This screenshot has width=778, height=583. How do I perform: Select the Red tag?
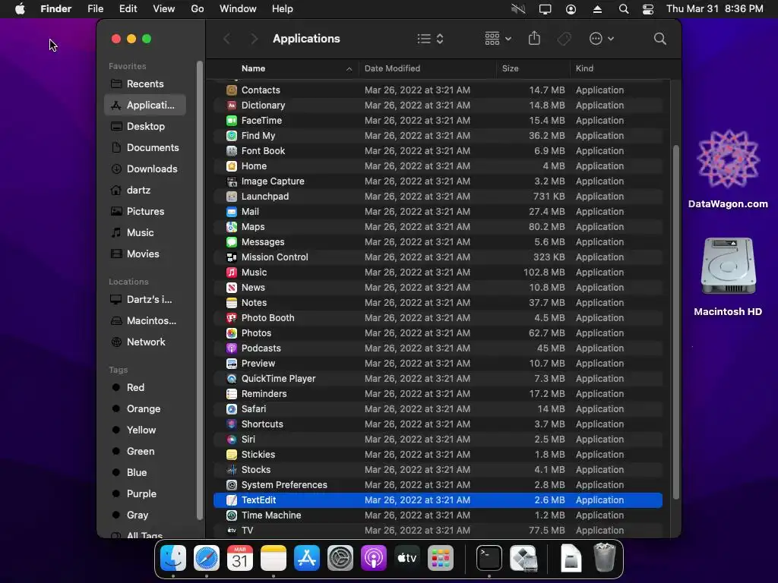click(x=145, y=388)
